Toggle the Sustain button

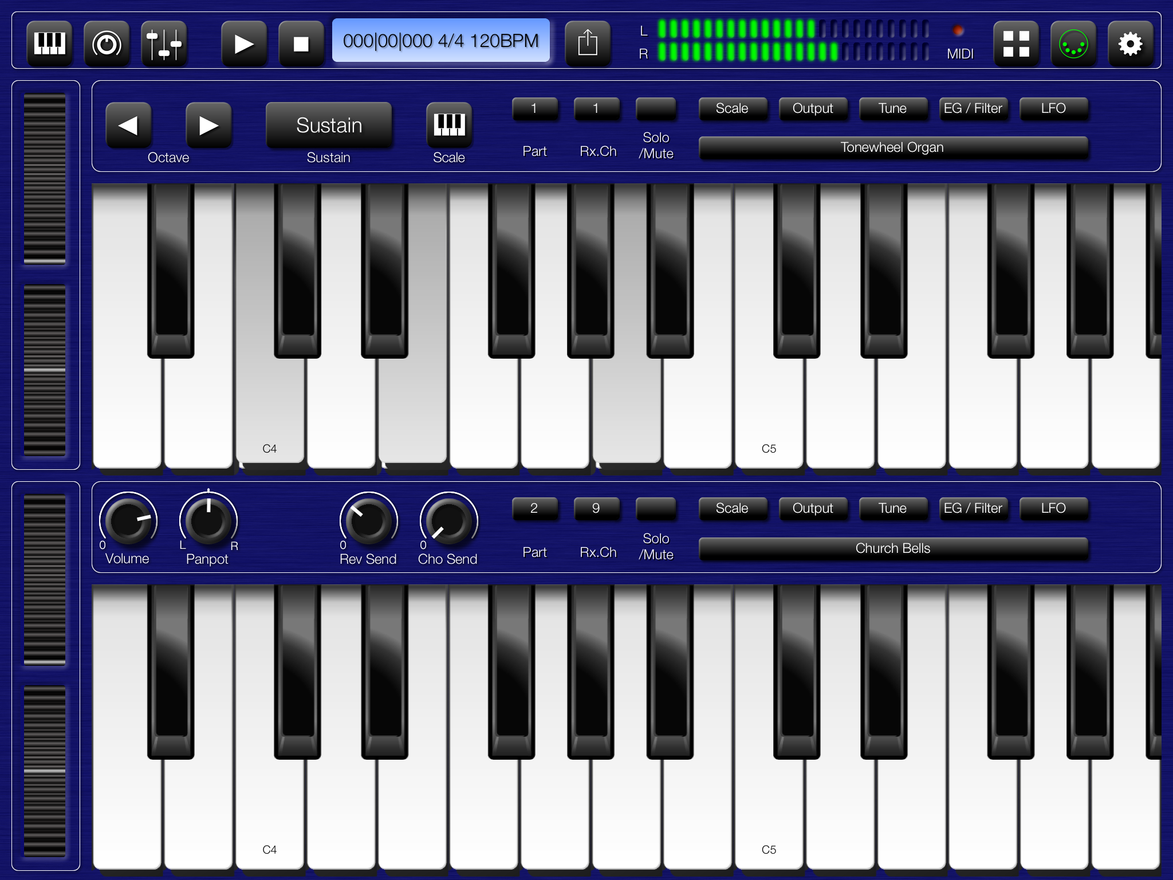click(329, 125)
